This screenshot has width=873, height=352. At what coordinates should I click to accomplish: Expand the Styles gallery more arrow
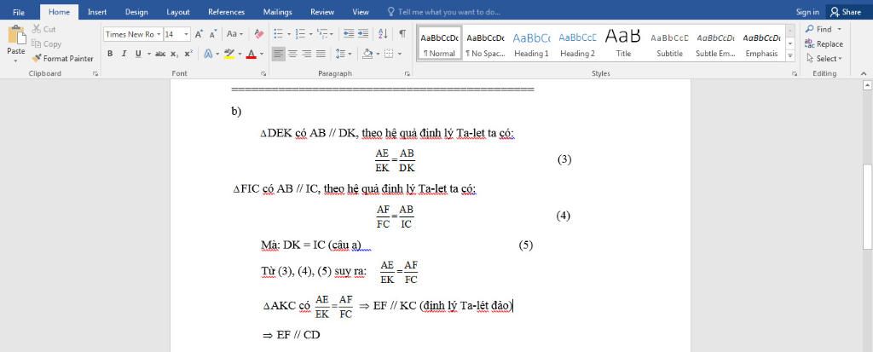click(x=790, y=55)
